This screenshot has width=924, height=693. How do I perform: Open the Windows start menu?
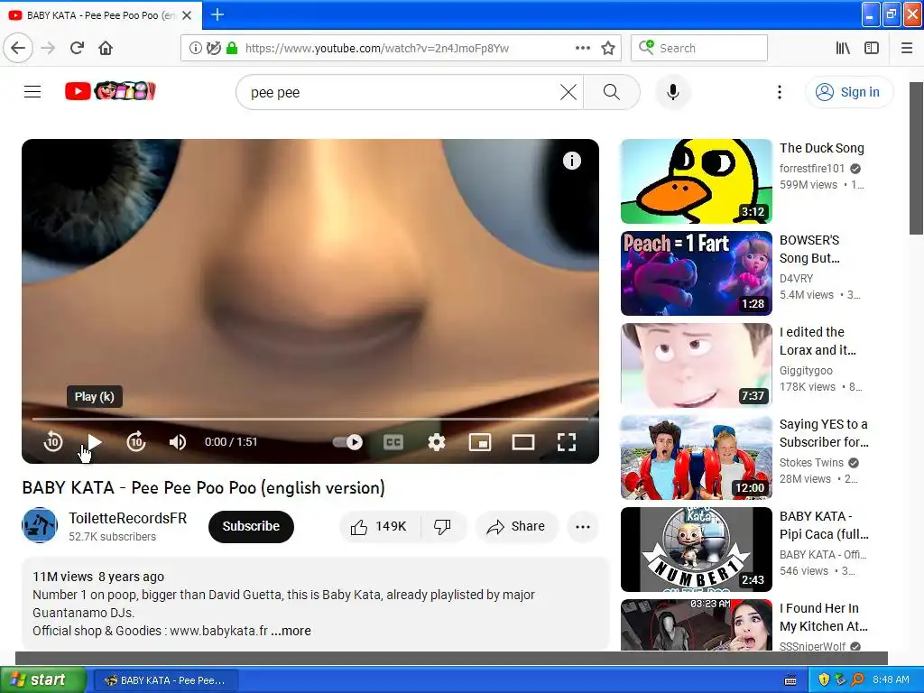[x=42, y=679]
